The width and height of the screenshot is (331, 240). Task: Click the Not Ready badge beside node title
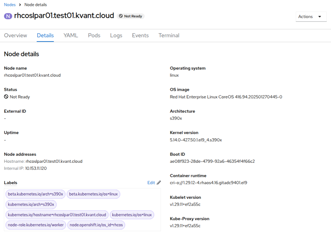131,16
